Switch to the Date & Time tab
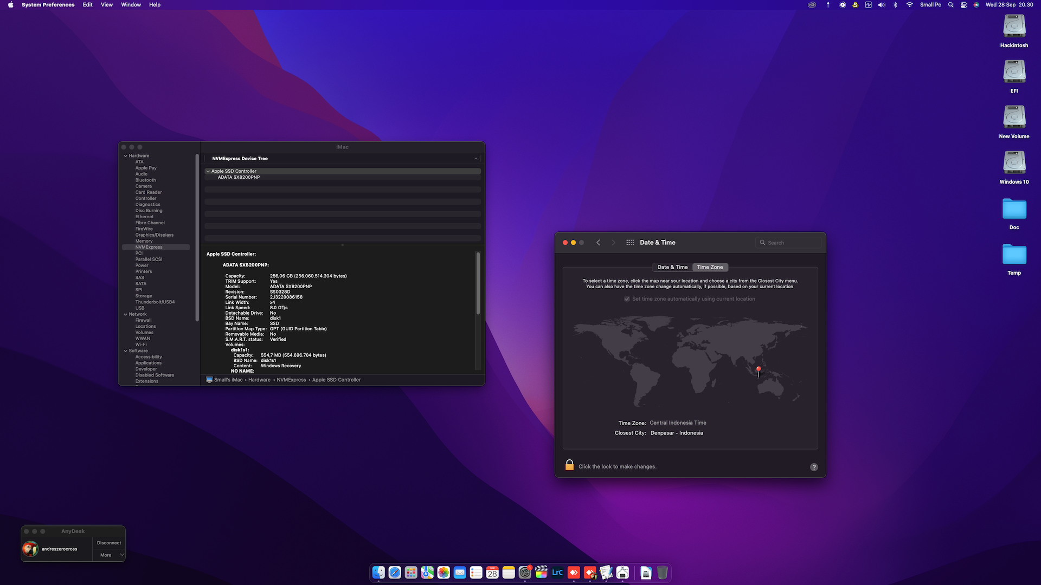Screen dimensions: 1041x585 pyautogui.click(x=672, y=267)
